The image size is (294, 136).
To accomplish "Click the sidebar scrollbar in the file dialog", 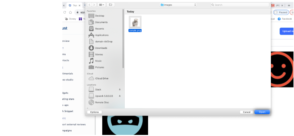I will pyautogui.click(x=123, y=39).
